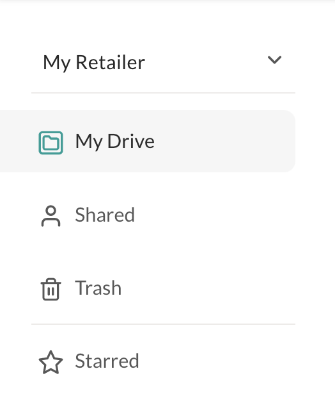Click empty space right of Trash label
This screenshot has height=419, width=335.
[208, 288]
